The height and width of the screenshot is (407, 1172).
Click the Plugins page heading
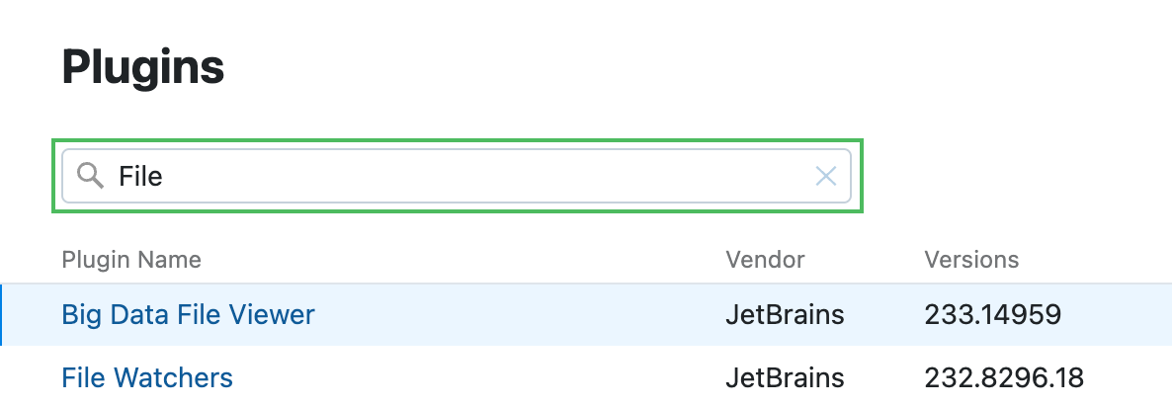[x=143, y=67]
